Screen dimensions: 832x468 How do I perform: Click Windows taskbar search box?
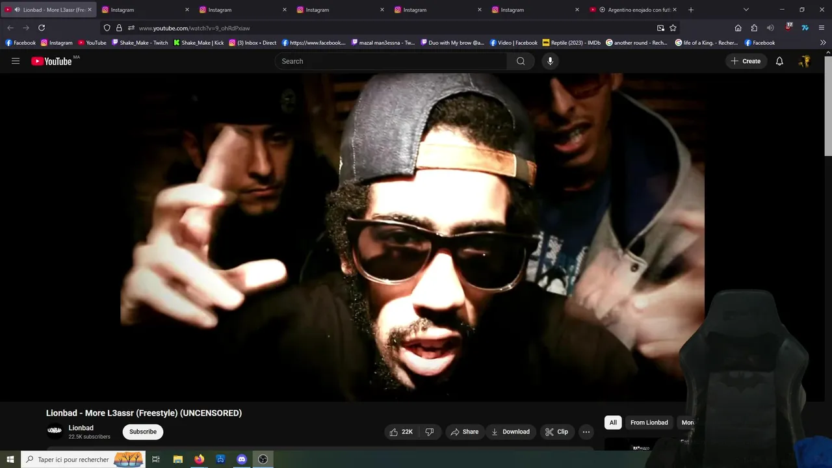(83, 460)
